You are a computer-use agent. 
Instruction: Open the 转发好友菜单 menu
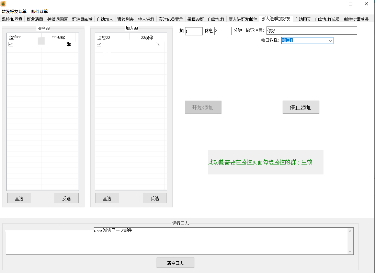pyautogui.click(x=14, y=12)
